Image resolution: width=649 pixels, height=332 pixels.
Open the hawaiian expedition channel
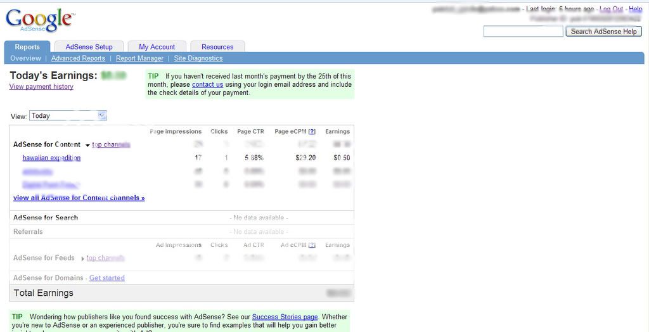click(51, 158)
